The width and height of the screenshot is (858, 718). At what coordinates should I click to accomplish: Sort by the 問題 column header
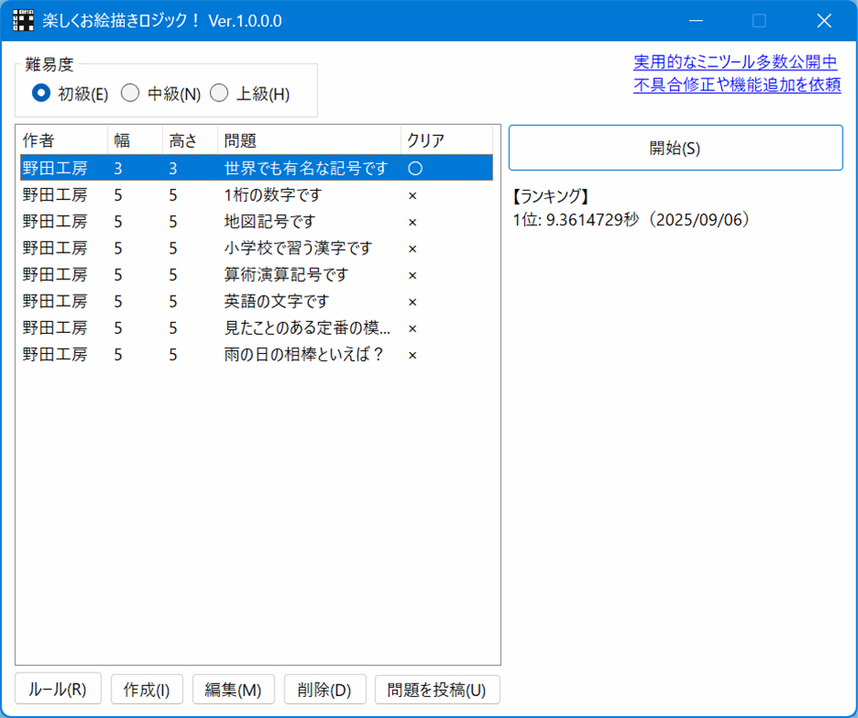(x=309, y=140)
